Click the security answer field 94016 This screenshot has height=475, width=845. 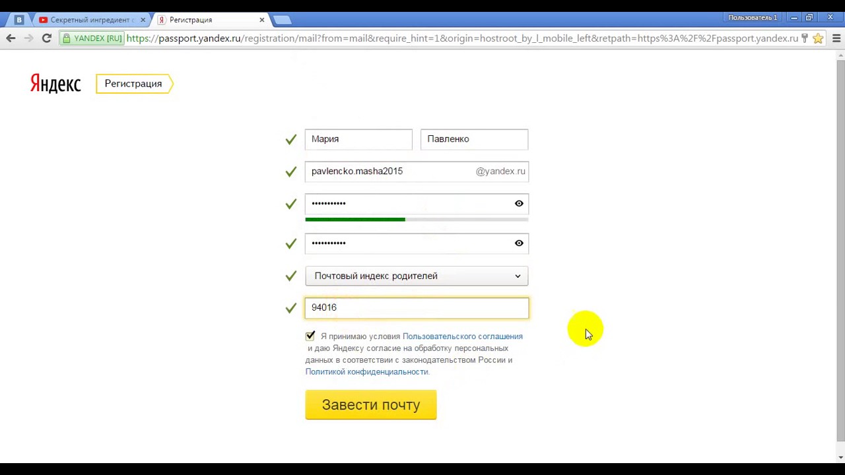coord(417,307)
